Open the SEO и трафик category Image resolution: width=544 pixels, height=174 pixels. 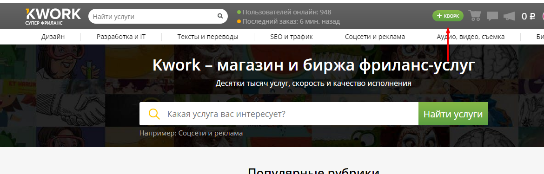(x=292, y=37)
